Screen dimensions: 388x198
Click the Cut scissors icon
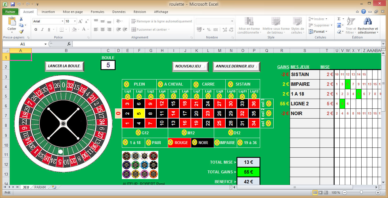[21, 19]
